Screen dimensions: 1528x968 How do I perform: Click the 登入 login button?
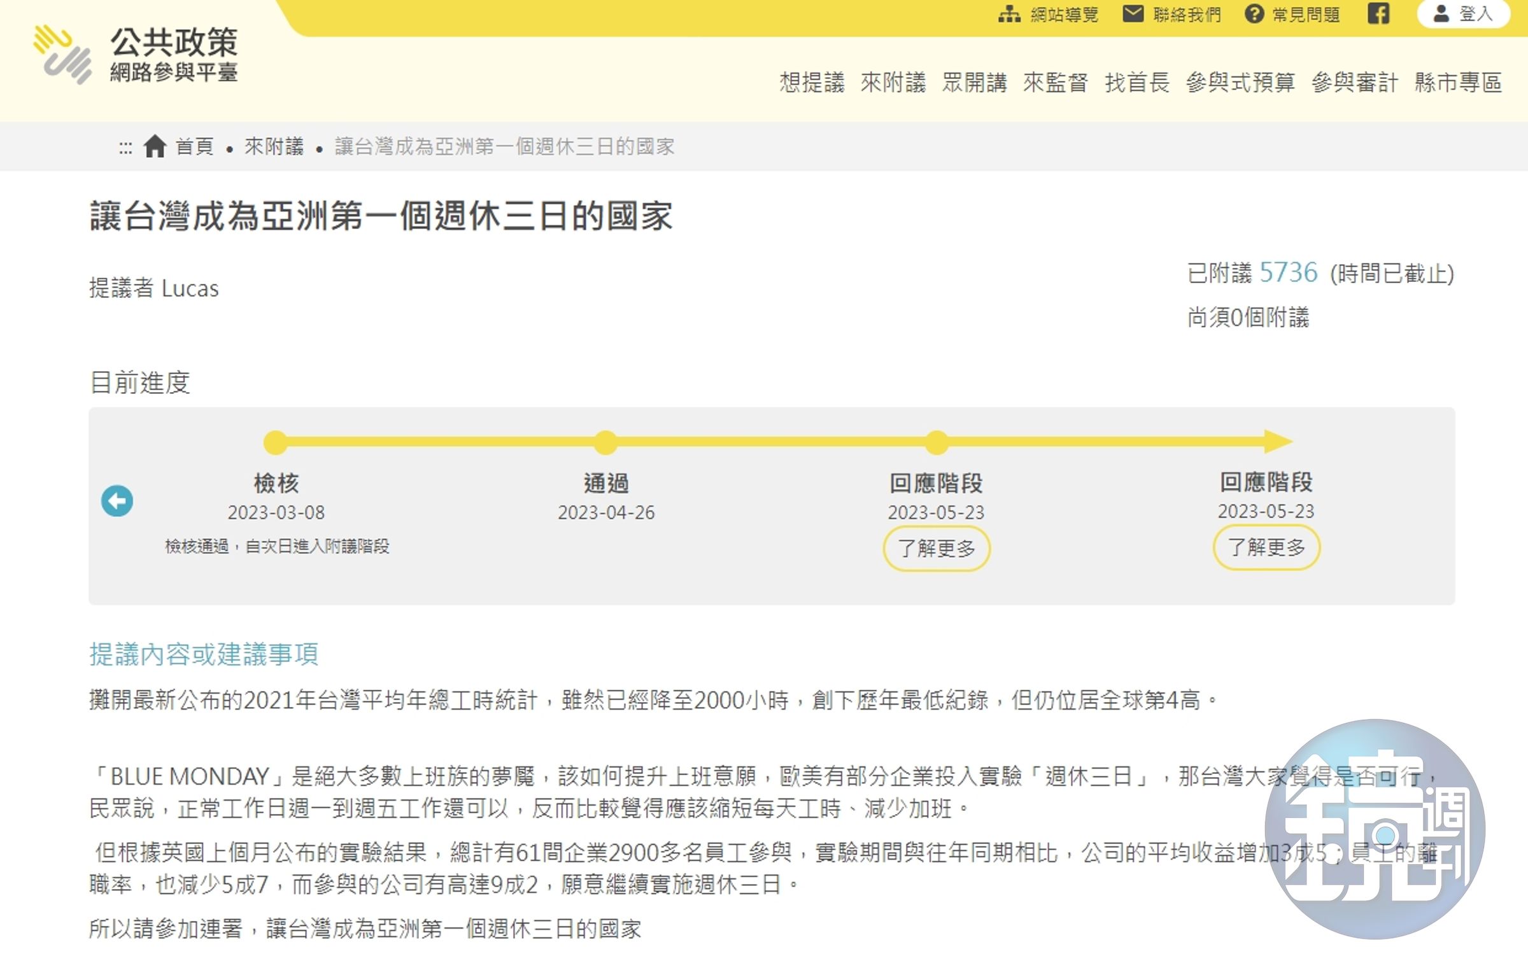pos(1463,14)
